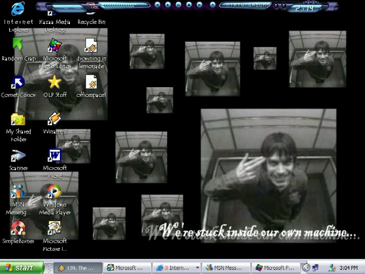Open the MSN Messenger desktop icon
365x274 pixels.
point(18,191)
